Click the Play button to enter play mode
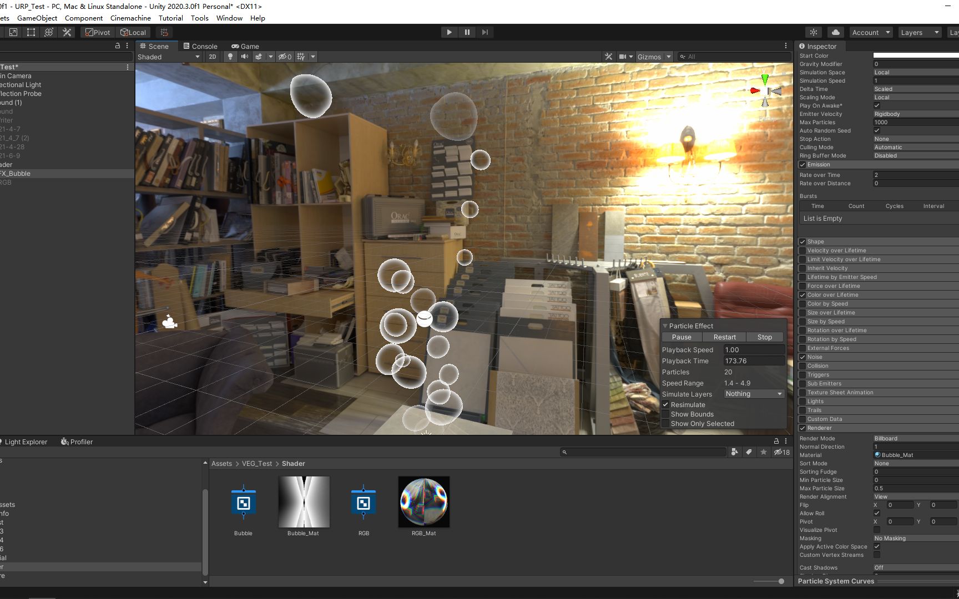The image size is (959, 599). pos(449,32)
